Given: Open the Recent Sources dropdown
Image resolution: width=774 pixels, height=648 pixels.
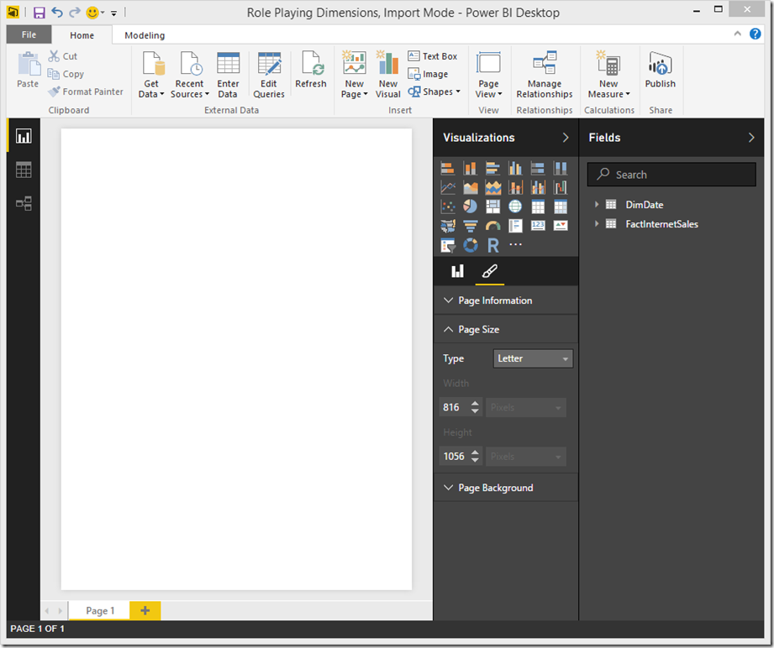Looking at the screenshot, I should [190, 75].
